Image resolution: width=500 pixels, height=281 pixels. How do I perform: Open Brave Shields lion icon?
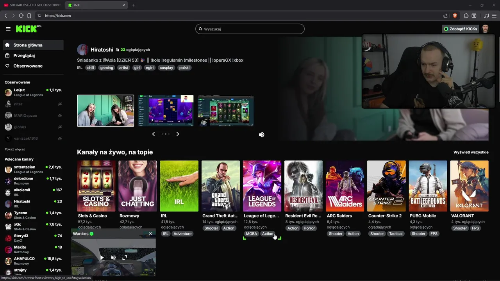pos(455,16)
